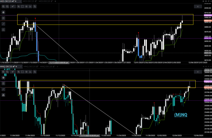Click the MES chart magnet snap tool

[x=3, y=18]
